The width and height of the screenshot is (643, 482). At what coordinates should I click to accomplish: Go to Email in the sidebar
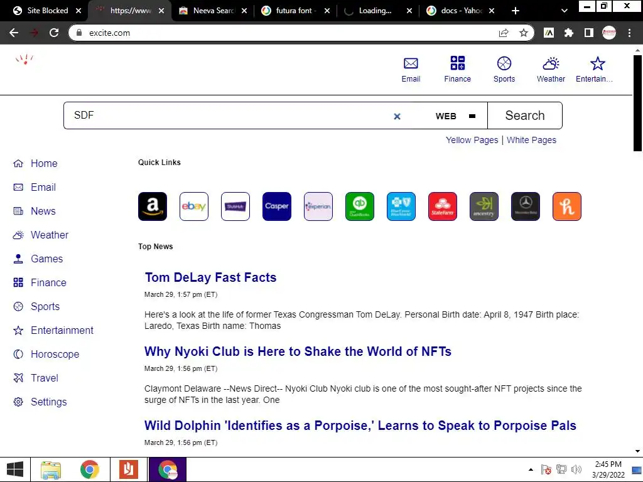click(35, 187)
